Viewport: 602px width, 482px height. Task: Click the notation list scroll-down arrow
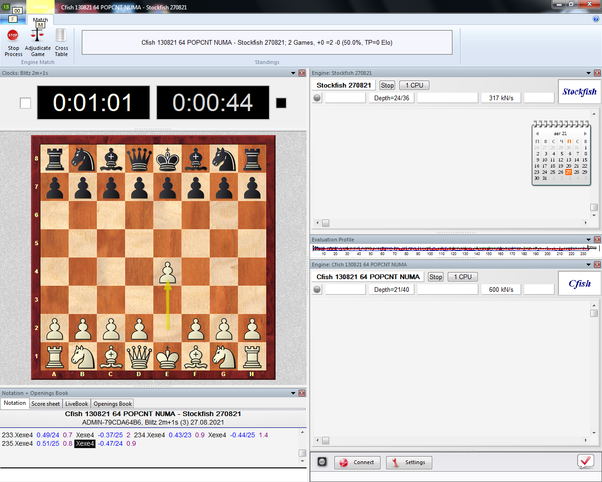(x=302, y=461)
